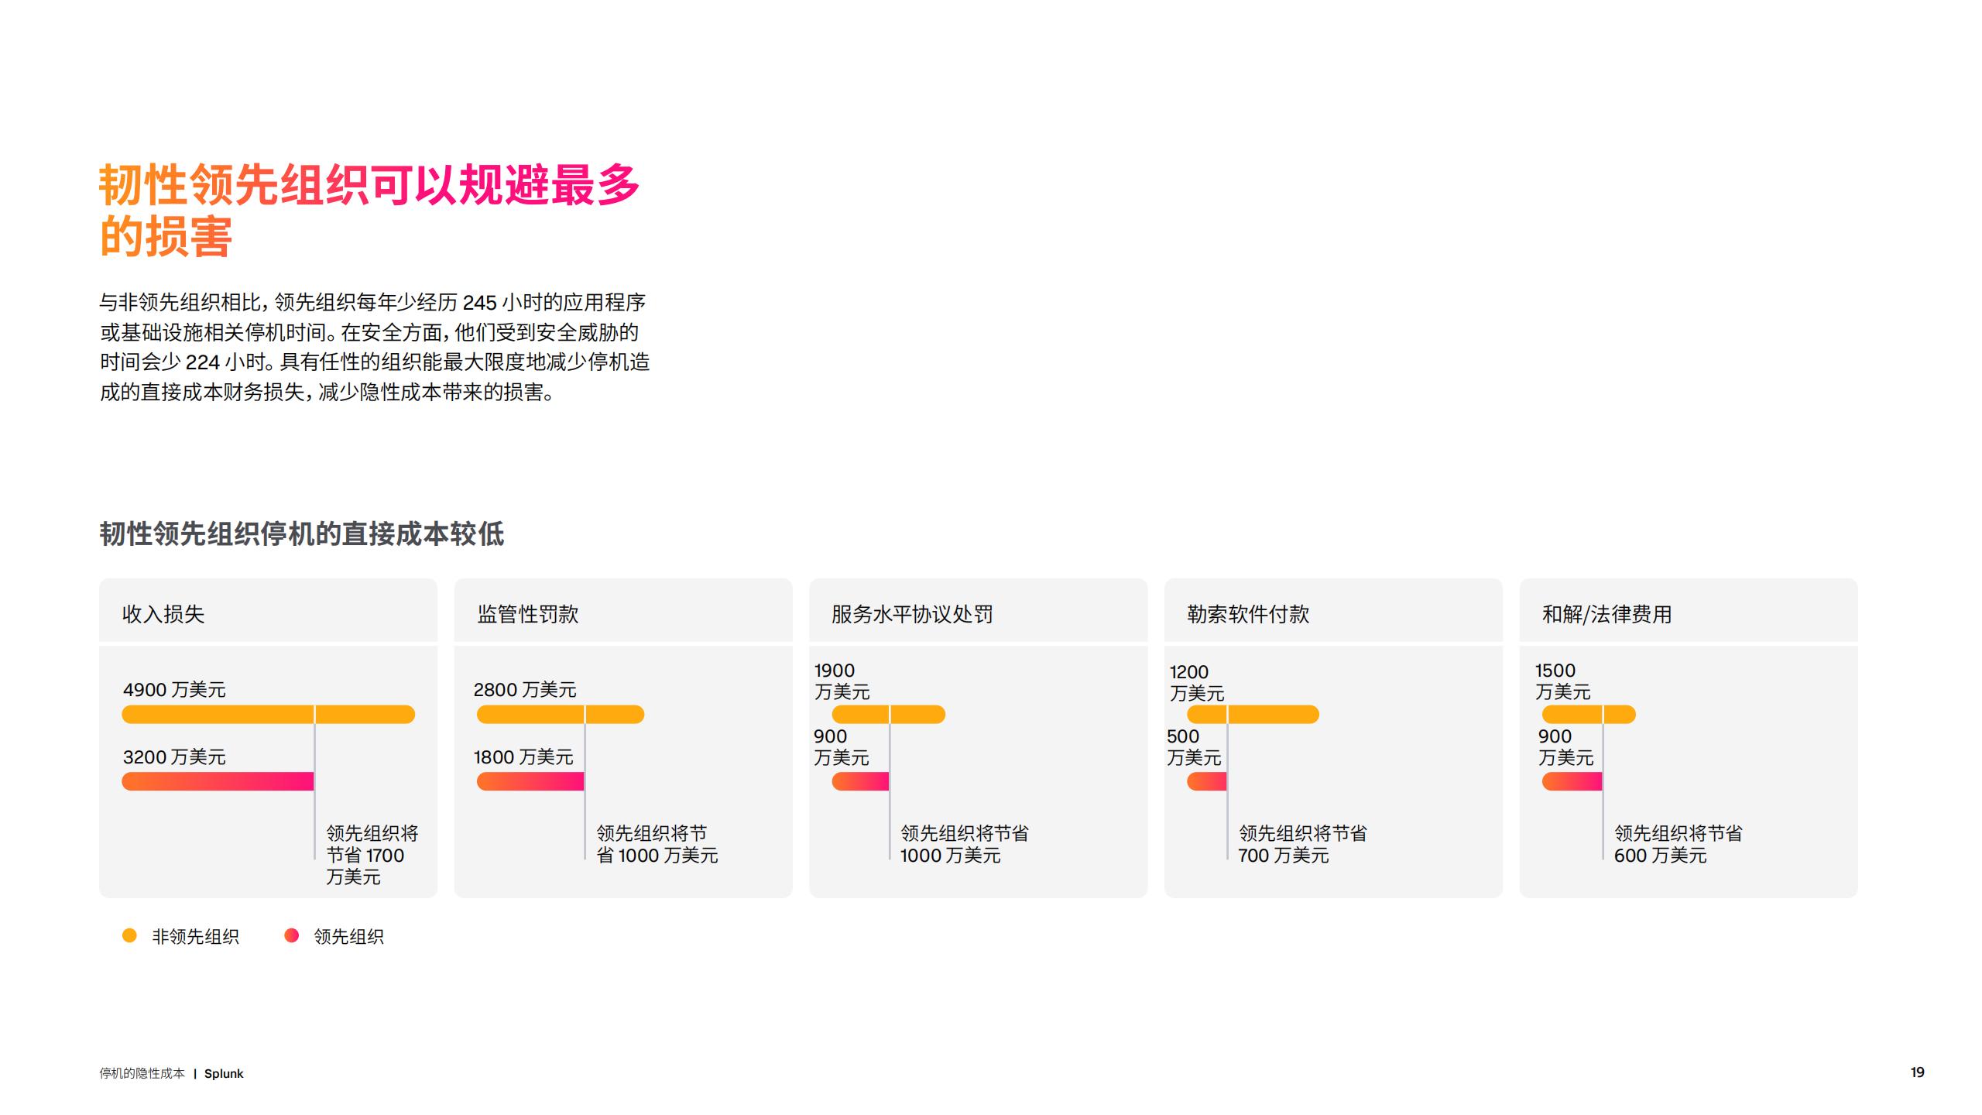
Task: Click the pink 500 万美元 bar
Action: tap(1207, 781)
